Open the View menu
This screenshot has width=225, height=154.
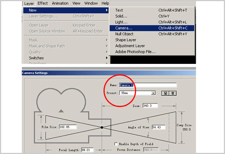pos(76,3)
